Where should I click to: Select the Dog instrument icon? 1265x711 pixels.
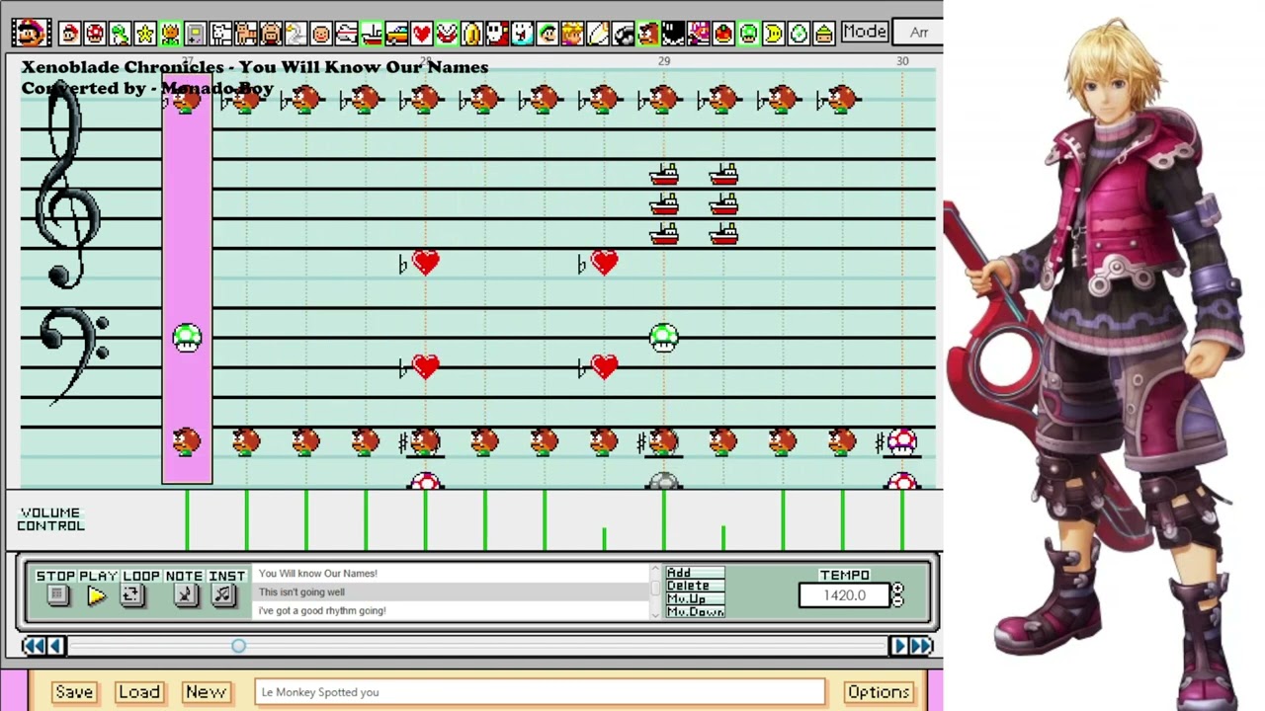[x=220, y=34]
